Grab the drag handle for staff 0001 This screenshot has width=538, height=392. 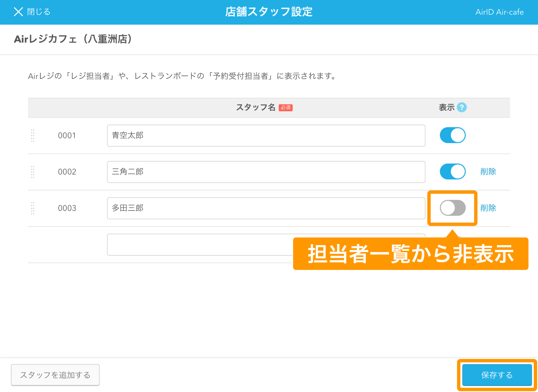(x=33, y=136)
